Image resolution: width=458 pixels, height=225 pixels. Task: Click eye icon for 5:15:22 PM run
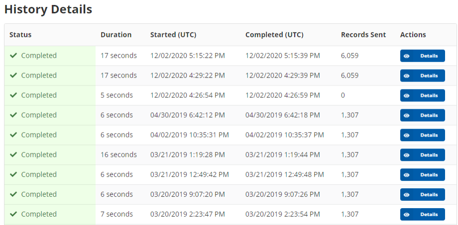point(407,56)
